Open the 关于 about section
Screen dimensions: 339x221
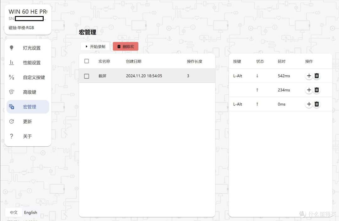(x=12, y=136)
